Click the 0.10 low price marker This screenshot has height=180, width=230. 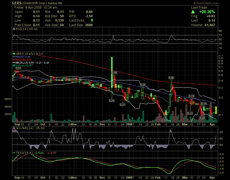(x=202, y=118)
